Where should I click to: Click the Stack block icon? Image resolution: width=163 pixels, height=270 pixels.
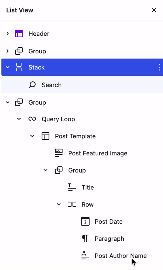[19, 67]
